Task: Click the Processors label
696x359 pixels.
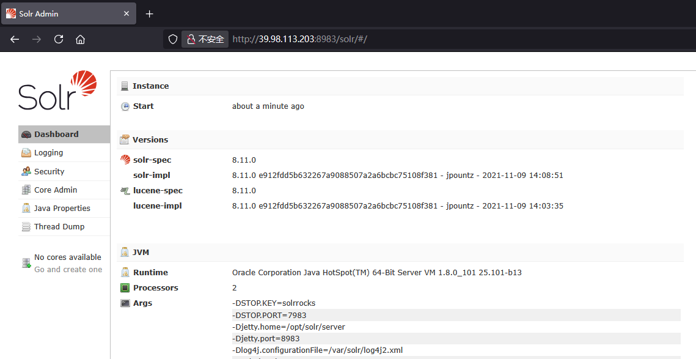Action: coord(156,288)
